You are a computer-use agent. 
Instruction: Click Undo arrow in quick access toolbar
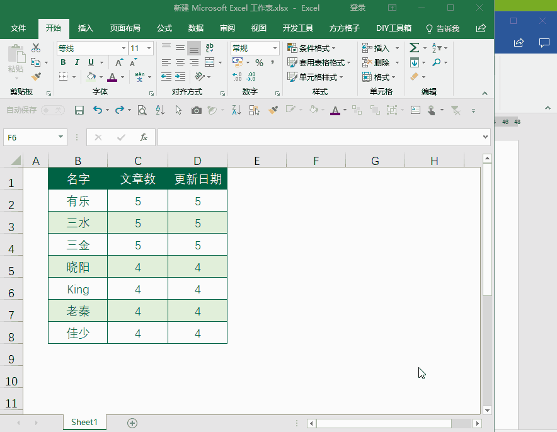tap(97, 110)
